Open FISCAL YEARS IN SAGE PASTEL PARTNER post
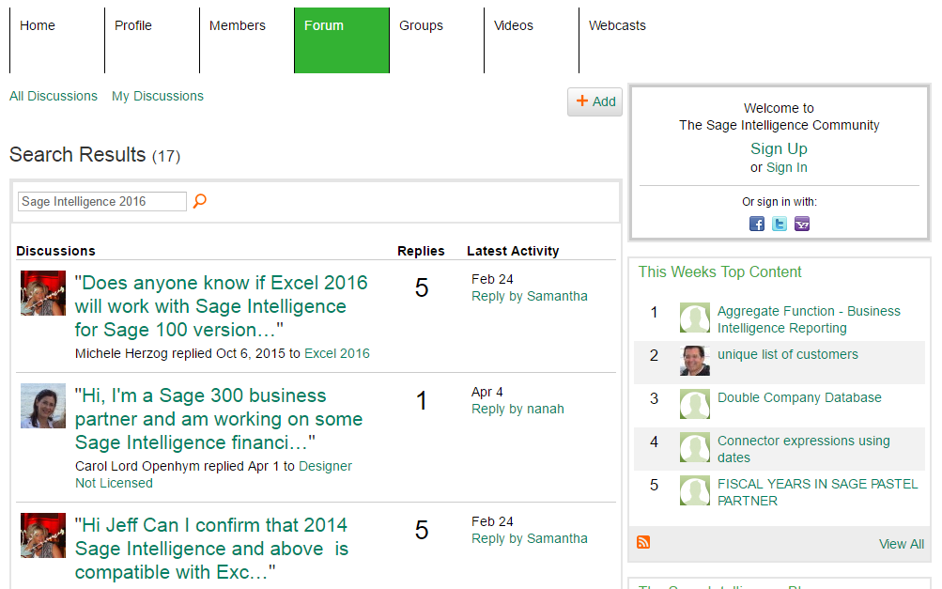 pyautogui.click(x=818, y=492)
